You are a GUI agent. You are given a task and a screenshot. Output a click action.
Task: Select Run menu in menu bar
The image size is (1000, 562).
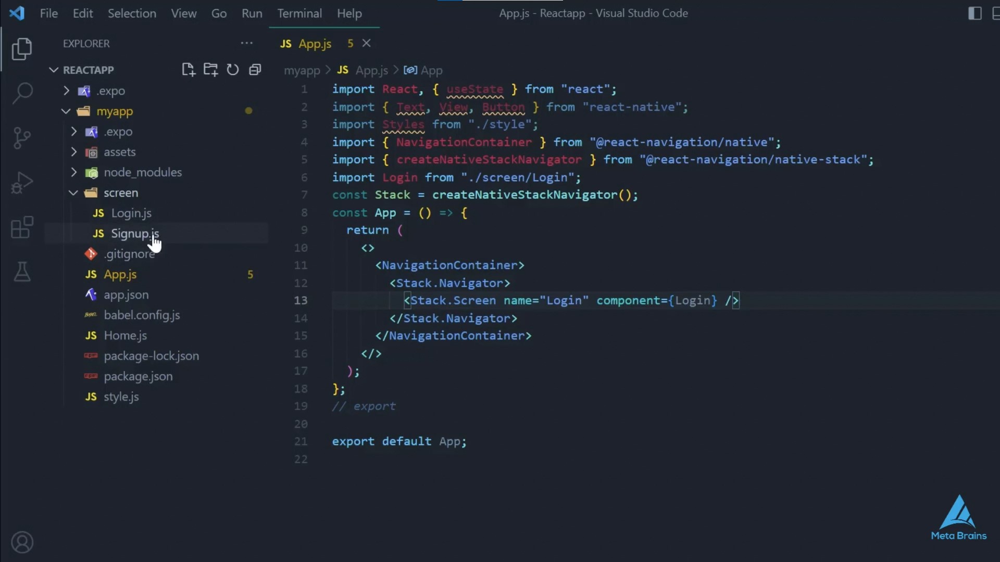pos(252,13)
